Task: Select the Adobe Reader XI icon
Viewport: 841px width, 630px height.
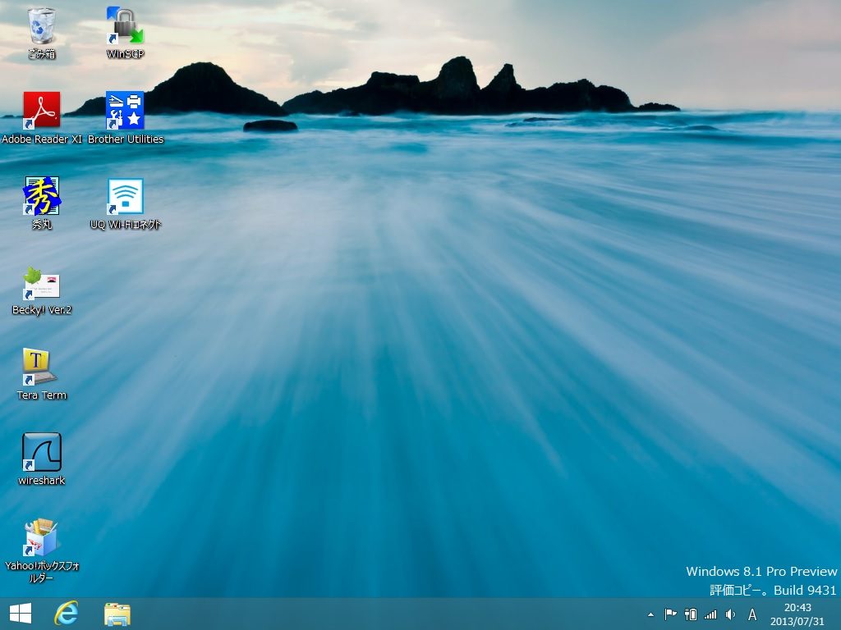Action: (x=42, y=111)
